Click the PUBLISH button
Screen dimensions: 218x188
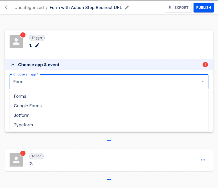203,7
